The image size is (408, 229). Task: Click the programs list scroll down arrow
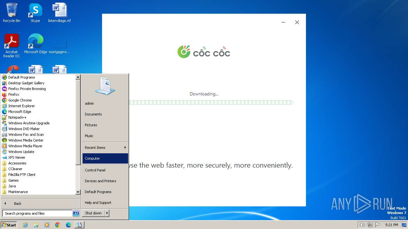click(x=78, y=192)
